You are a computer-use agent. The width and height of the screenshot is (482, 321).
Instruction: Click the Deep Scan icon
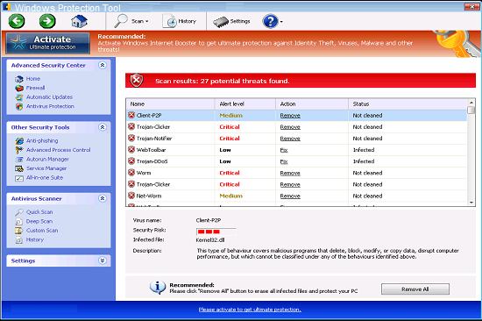pos(19,222)
